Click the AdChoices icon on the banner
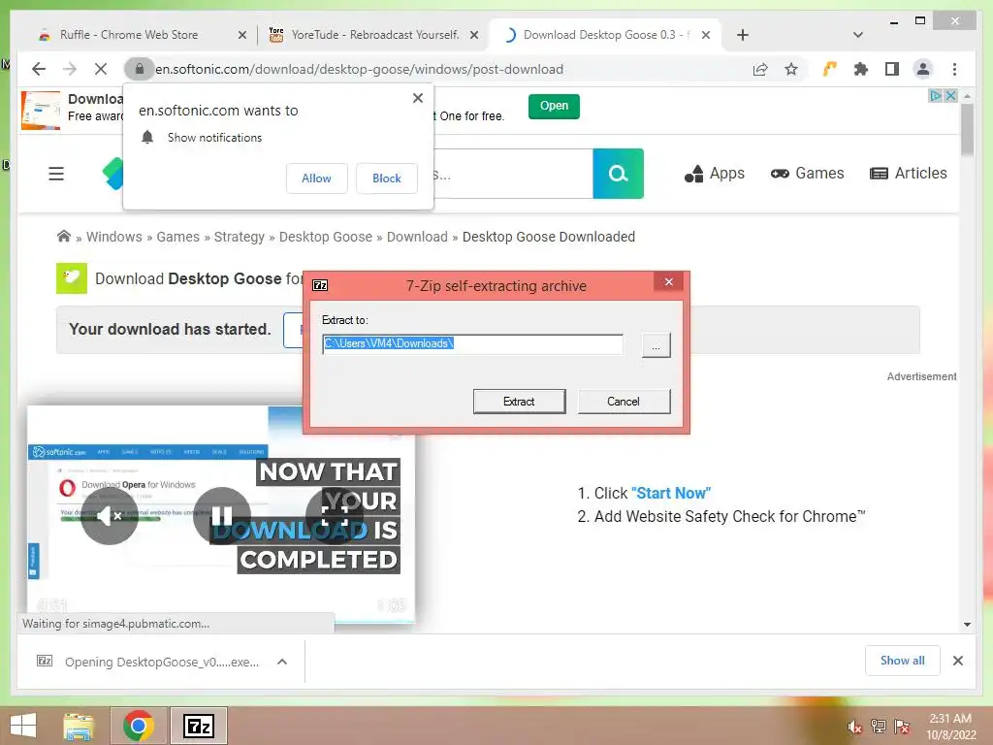The width and height of the screenshot is (993, 745). 936,96
